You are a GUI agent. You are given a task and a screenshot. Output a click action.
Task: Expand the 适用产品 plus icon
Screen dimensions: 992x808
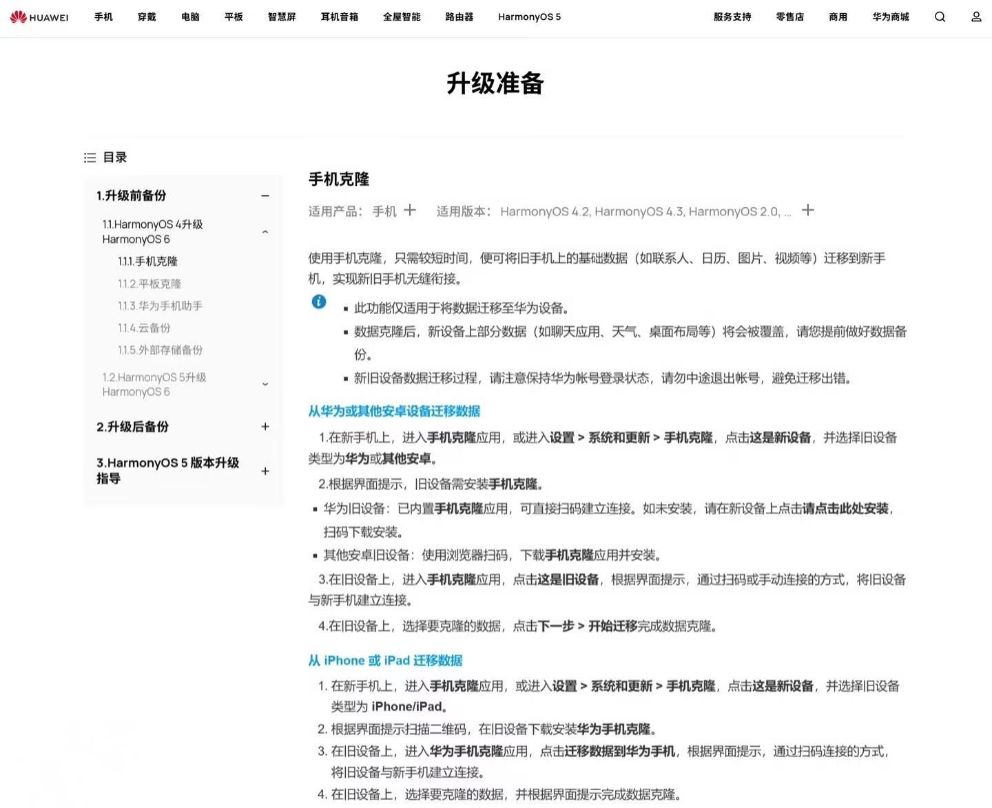410,210
